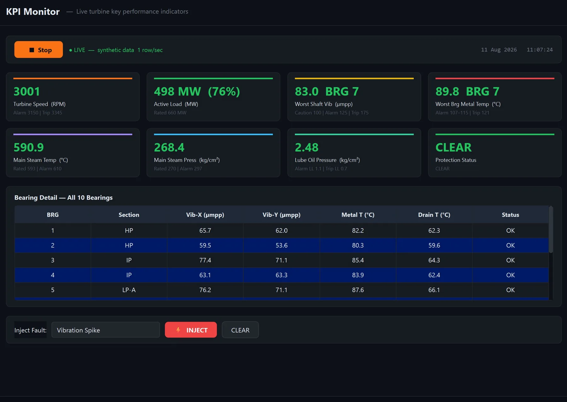Select the Worst Shaft Vib 83.0 card

pyautogui.click(x=354, y=97)
